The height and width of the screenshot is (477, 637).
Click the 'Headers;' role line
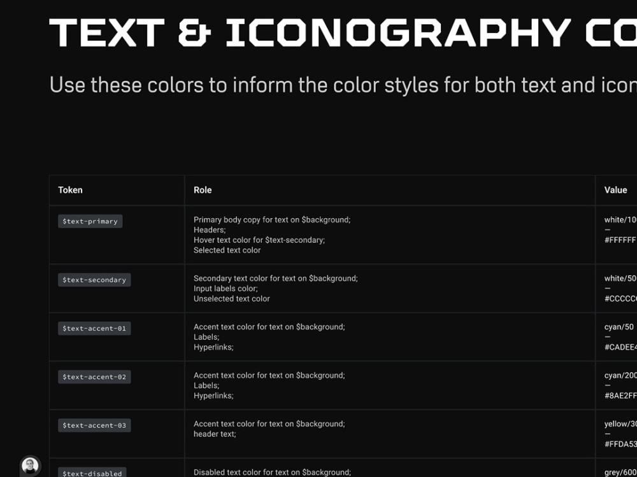[x=210, y=230]
